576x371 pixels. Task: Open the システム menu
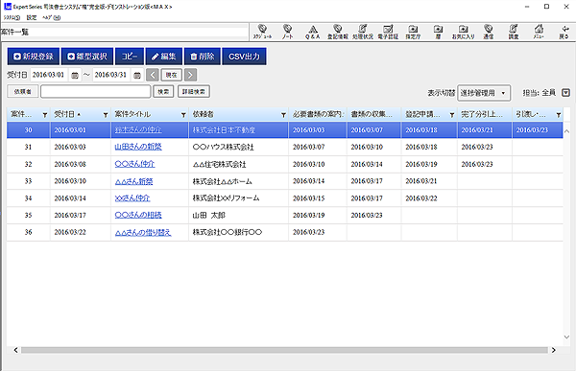(12, 17)
